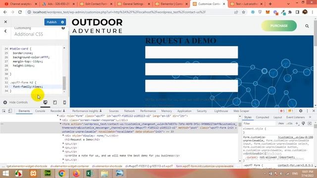Screen dimensions: 317x178
Task: Add a new style rule plus icon
Action: point(297,123)
